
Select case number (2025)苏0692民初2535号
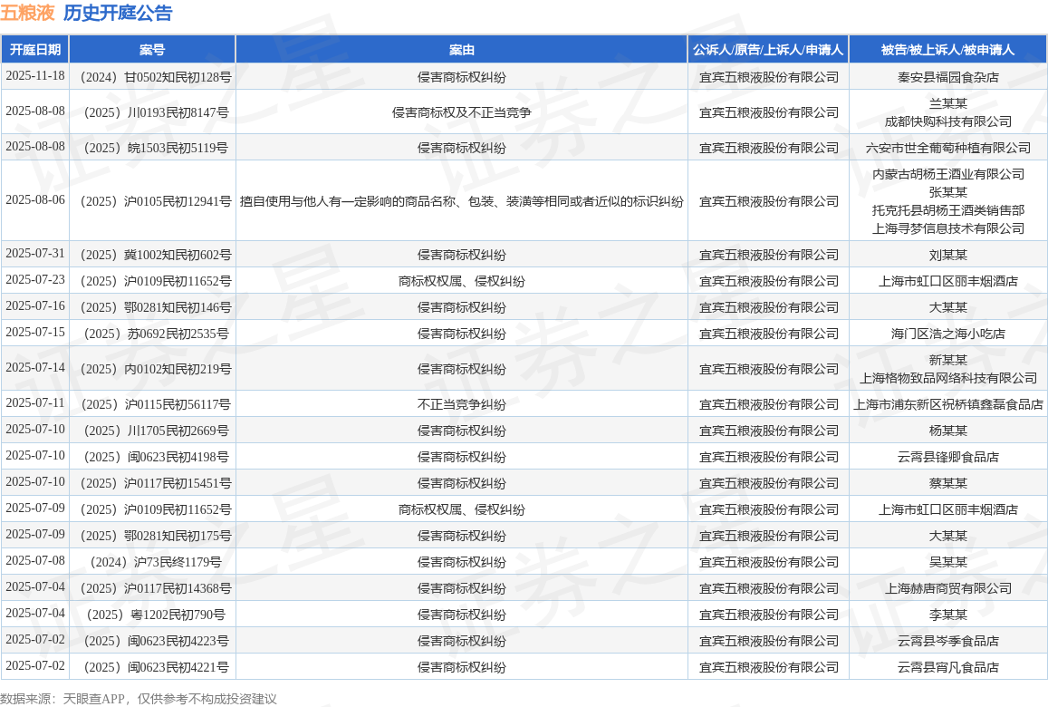point(156,334)
